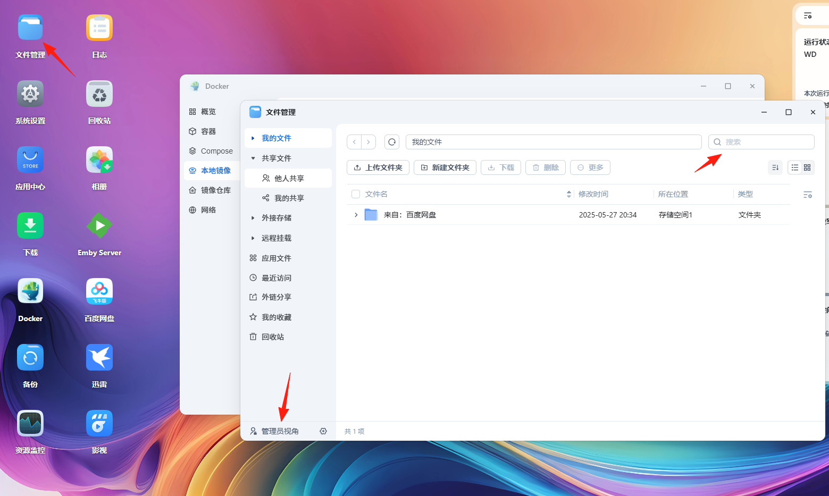Click the forward navigation arrow
Image resolution: width=829 pixels, height=496 pixels.
[369, 142]
